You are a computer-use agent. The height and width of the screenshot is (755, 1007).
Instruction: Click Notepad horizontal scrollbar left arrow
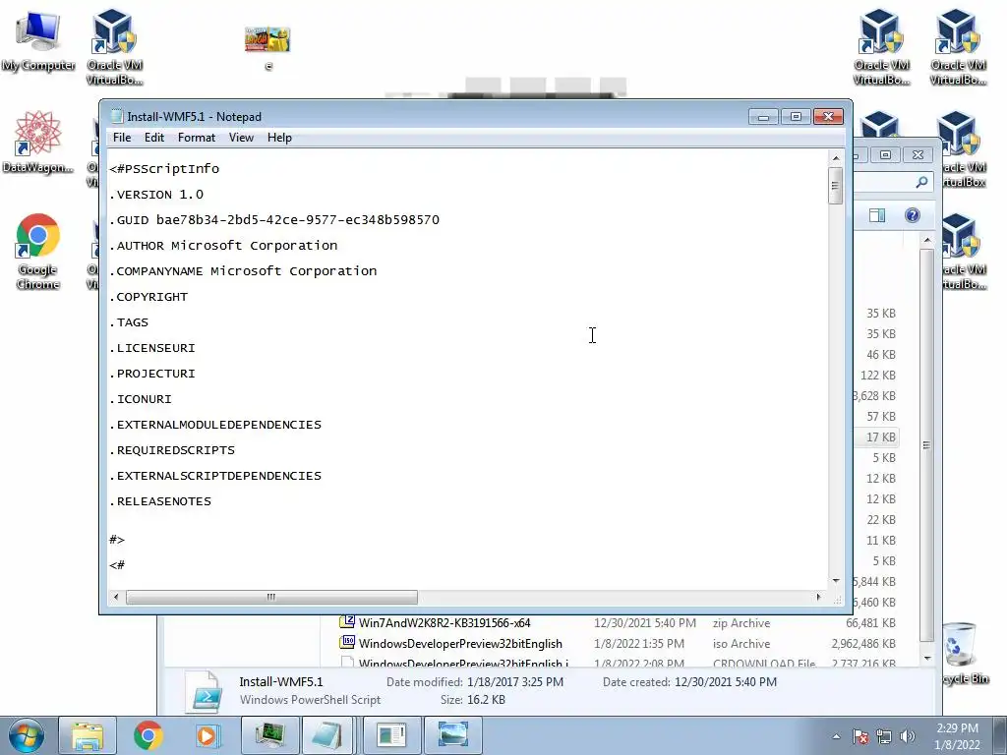116,597
